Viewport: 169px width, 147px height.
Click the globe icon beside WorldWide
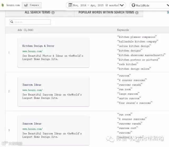[x=133, y=5]
